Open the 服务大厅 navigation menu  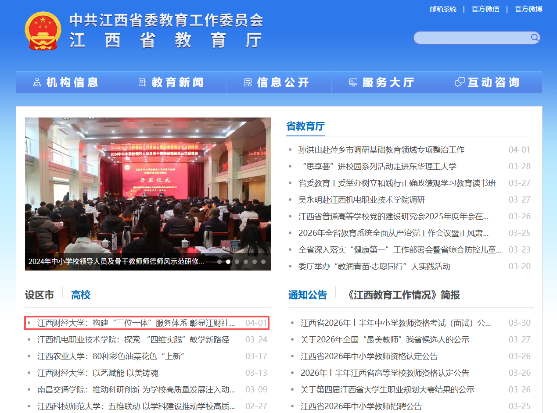(388, 82)
